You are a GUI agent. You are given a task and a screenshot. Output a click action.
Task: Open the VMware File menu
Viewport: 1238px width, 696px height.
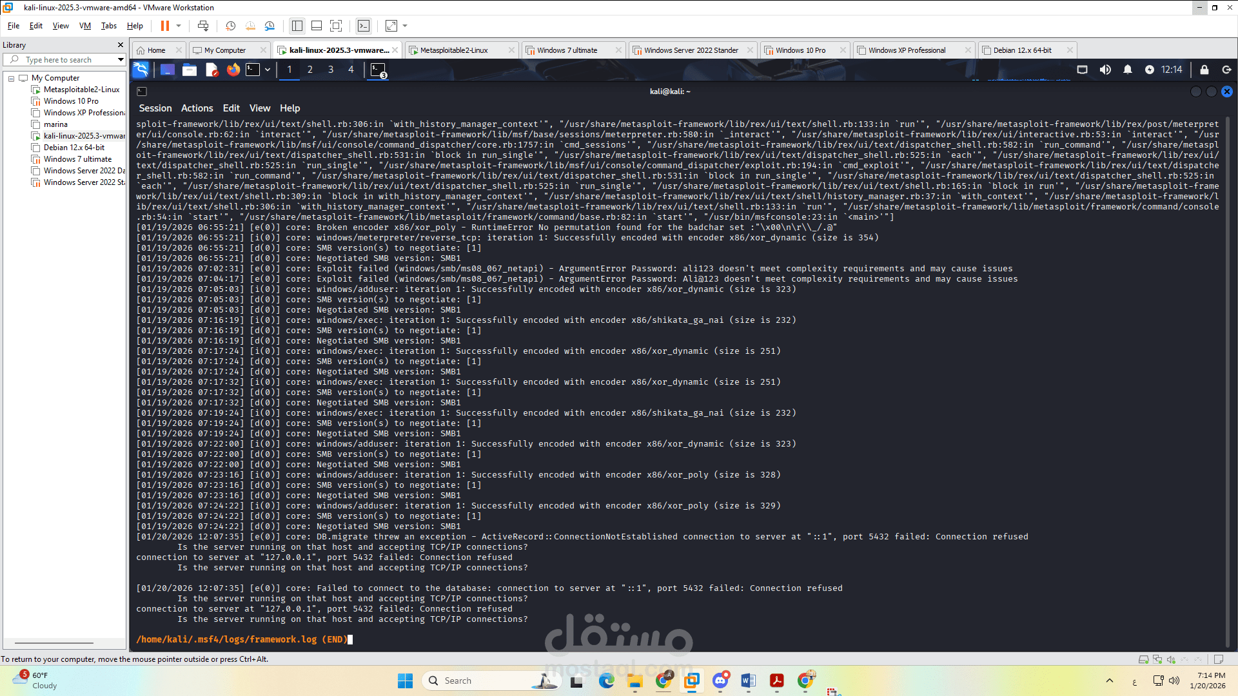click(14, 26)
